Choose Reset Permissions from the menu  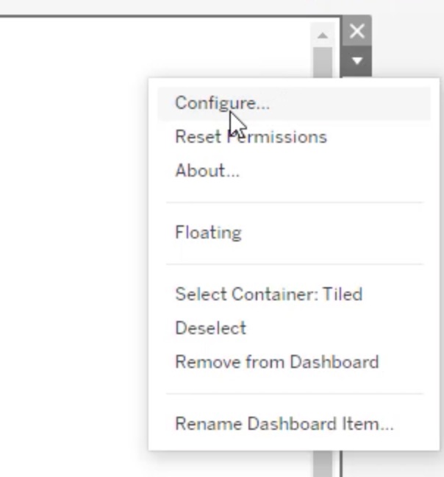(x=251, y=137)
